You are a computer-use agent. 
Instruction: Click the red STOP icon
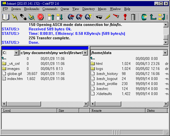click(40, 17)
